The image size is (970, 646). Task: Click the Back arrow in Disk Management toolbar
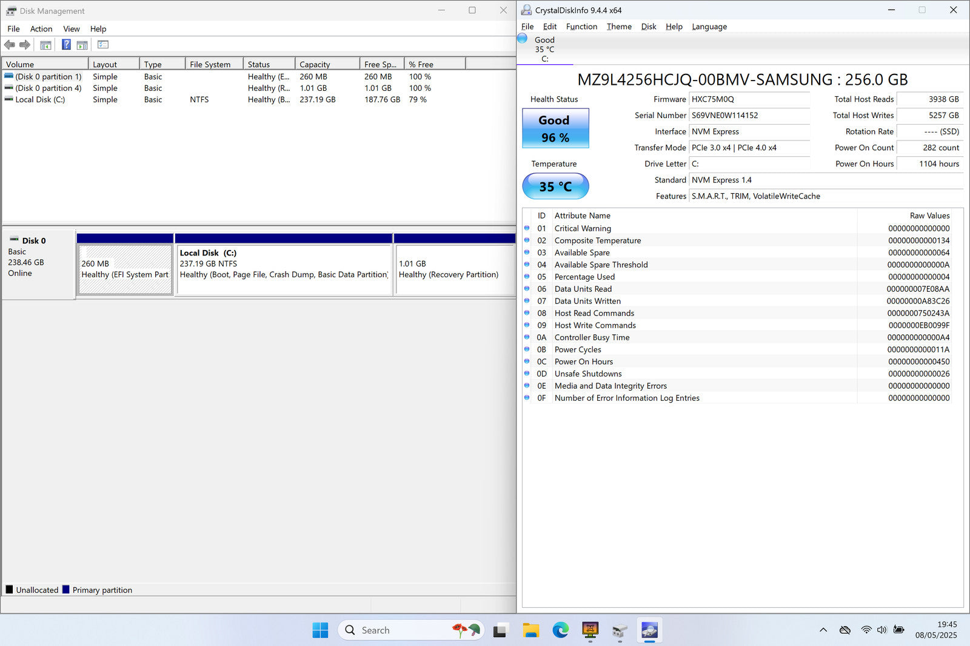[x=9, y=45]
